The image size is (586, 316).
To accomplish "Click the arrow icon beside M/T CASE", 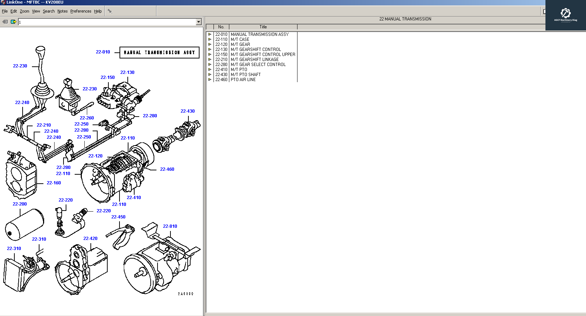I will point(210,39).
